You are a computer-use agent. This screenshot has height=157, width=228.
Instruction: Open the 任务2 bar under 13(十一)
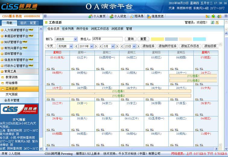193,81
